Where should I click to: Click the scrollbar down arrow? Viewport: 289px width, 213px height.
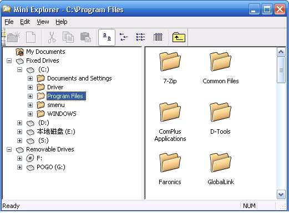point(281,195)
